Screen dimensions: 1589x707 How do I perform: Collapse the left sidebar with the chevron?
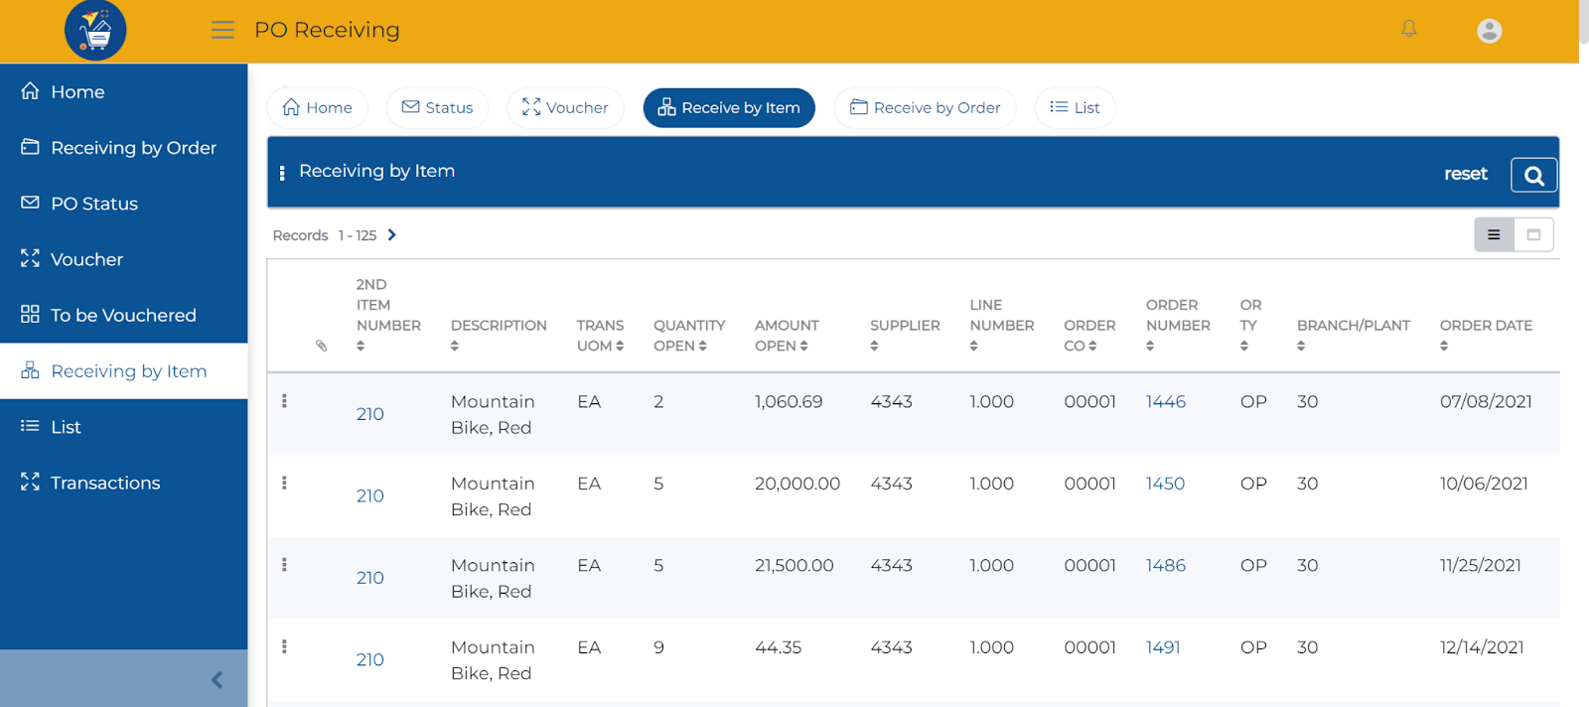217,679
